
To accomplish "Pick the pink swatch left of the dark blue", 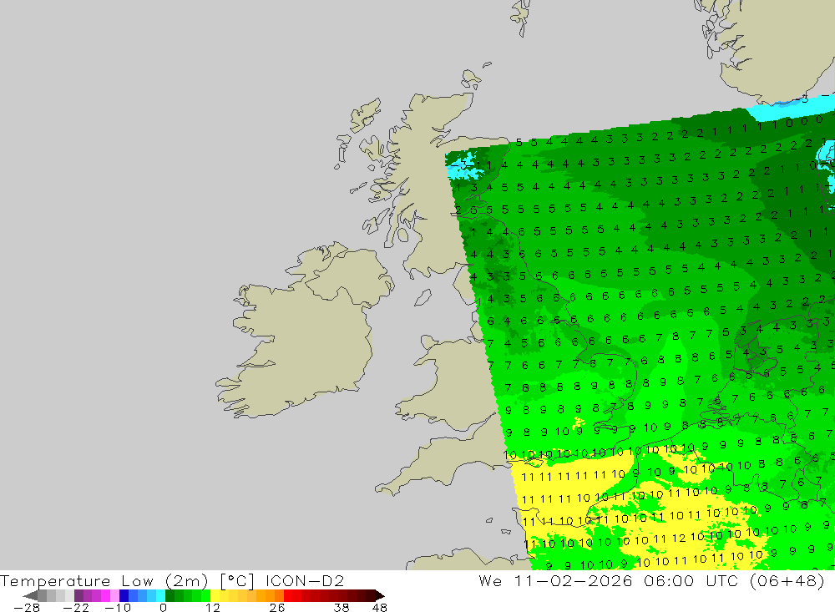I will pos(115,596).
